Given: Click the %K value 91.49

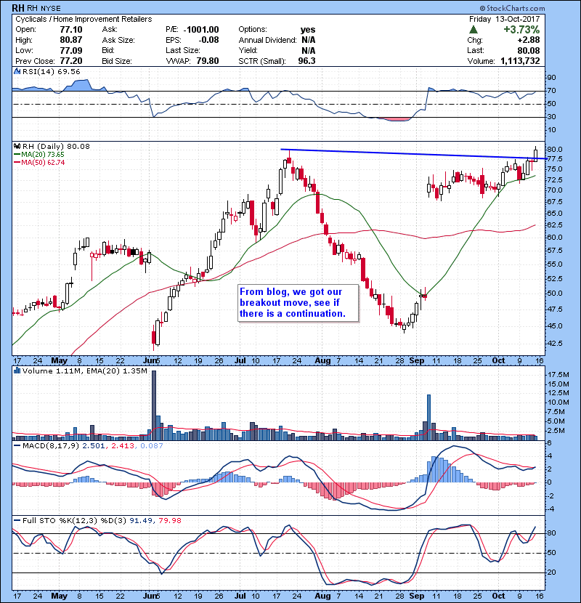Looking at the screenshot, I should point(140,521).
